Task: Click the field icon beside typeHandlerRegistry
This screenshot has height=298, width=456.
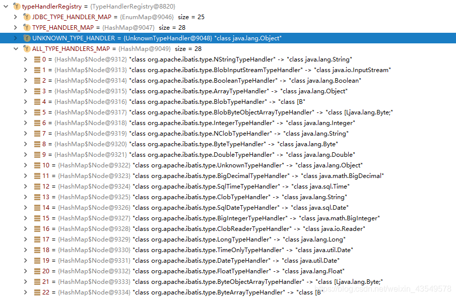Action: coord(16,7)
